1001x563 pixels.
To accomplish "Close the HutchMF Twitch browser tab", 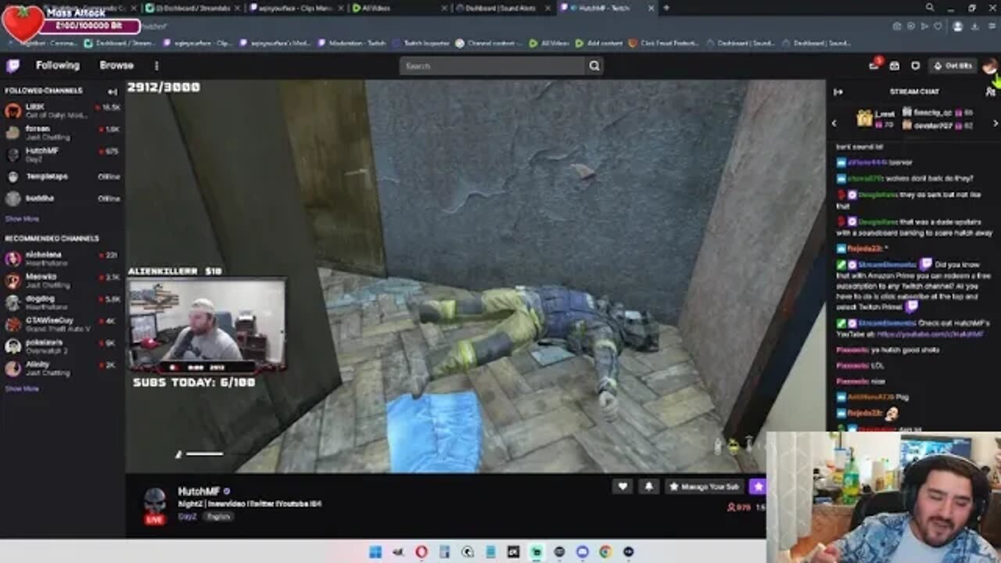I will tap(651, 8).
